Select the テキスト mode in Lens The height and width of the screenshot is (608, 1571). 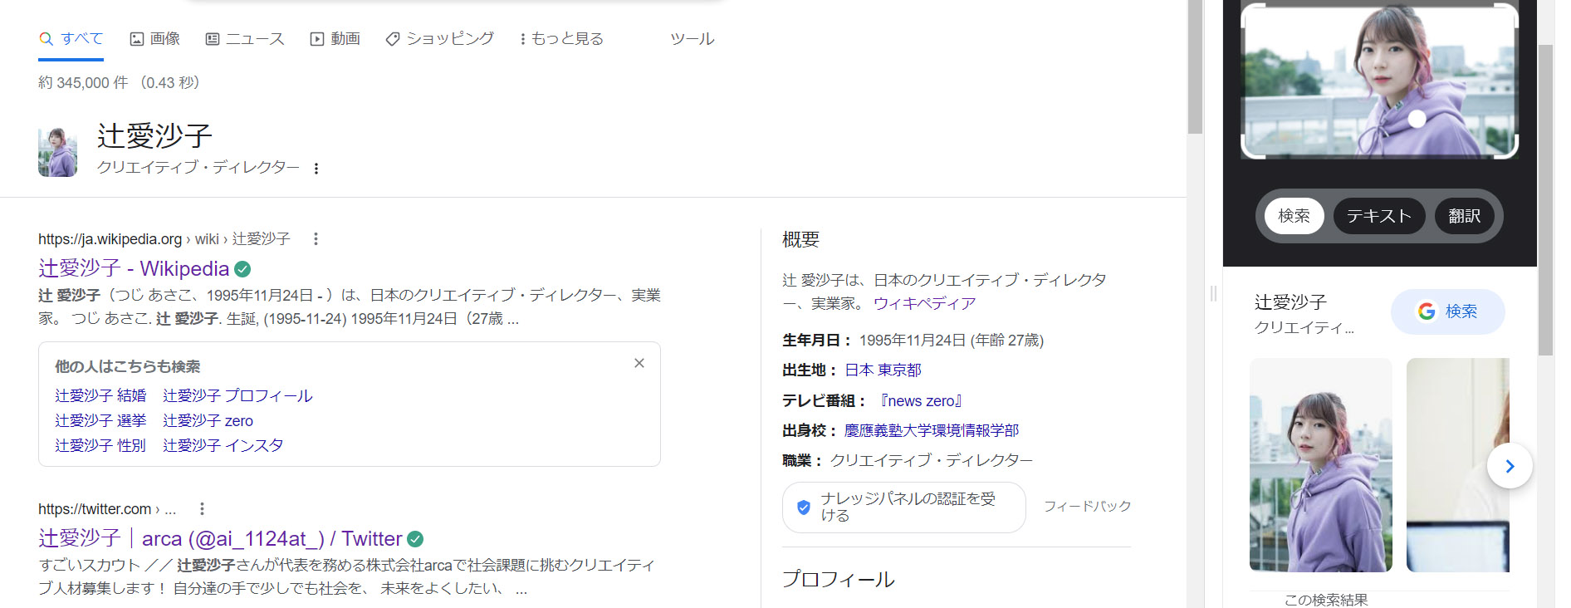click(1378, 216)
